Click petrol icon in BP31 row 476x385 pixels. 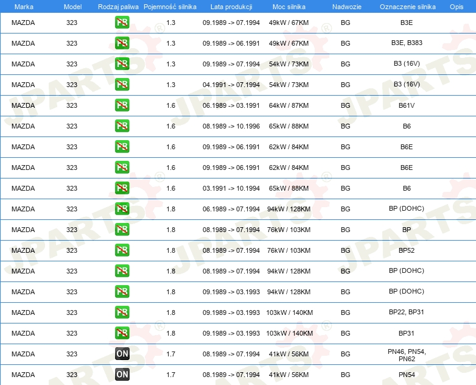[122, 333]
